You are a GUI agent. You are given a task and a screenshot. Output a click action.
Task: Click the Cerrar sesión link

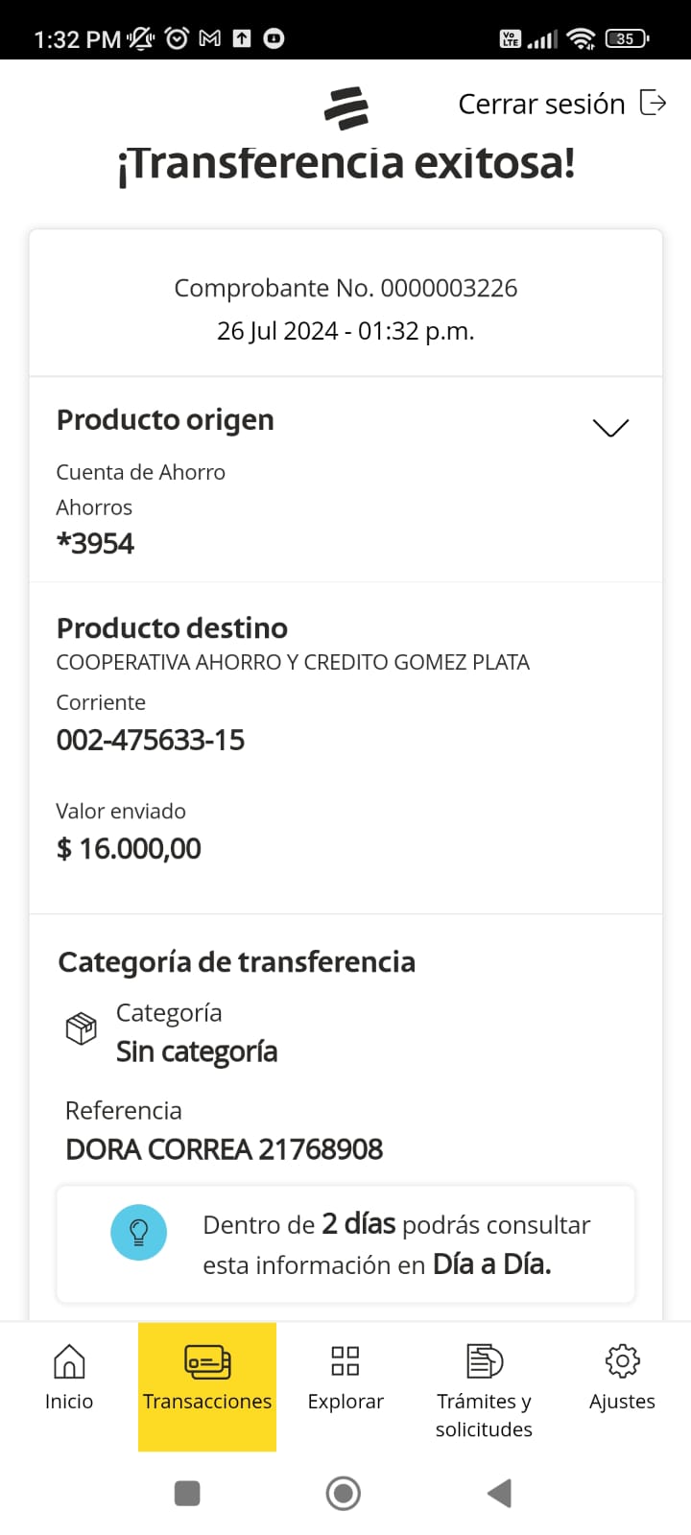pos(541,104)
